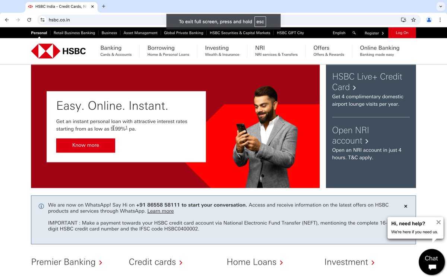This screenshot has width=447, height=279.
Task: Dismiss the WhatsApp notice banner
Action: tap(406, 206)
